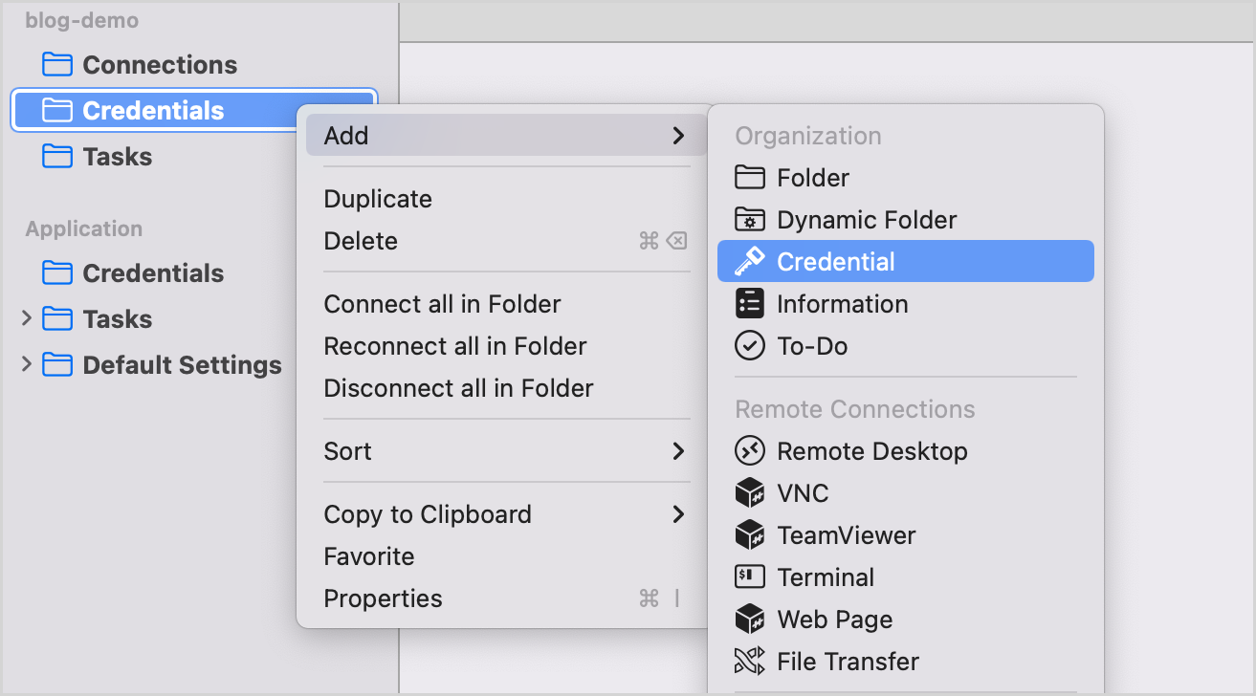Expand the Default Settings tree node
The height and width of the screenshot is (696, 1256).
coord(27,364)
